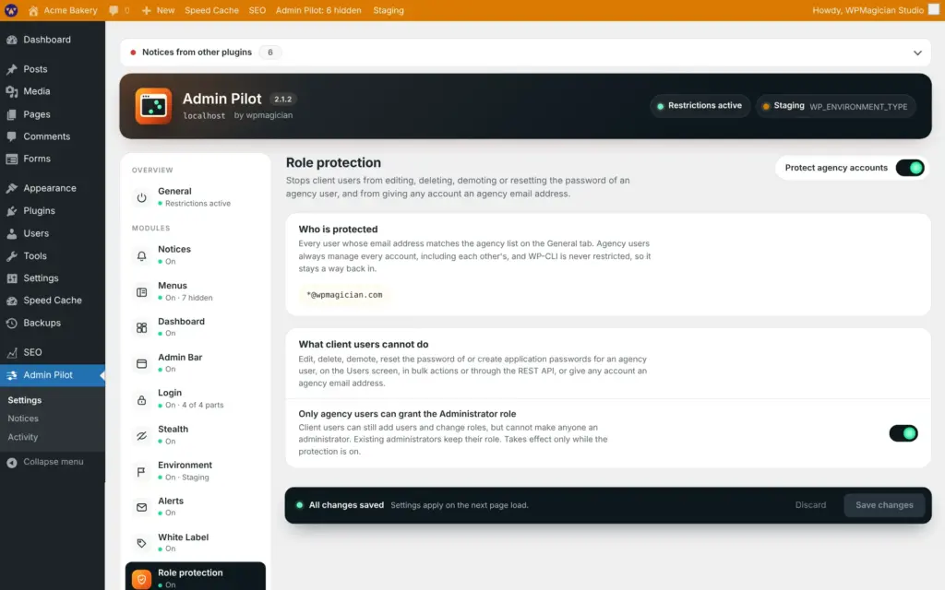Open the by wpmagician link

click(263, 115)
